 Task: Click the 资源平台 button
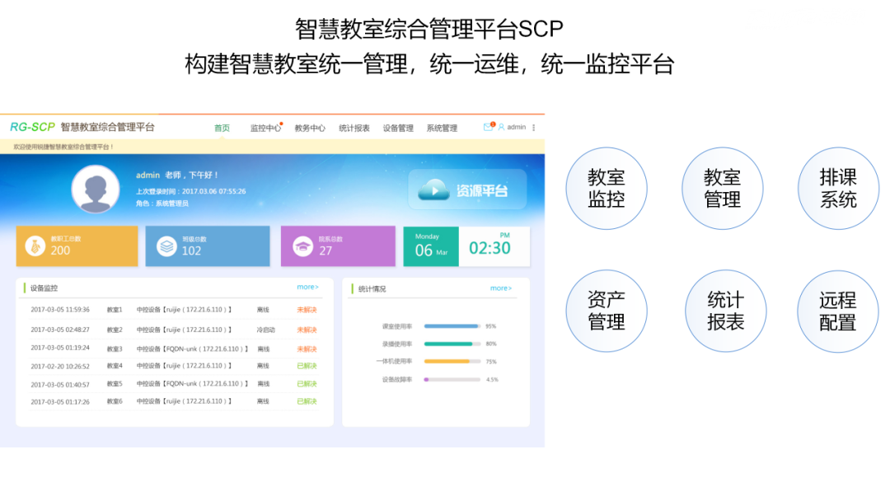467,188
